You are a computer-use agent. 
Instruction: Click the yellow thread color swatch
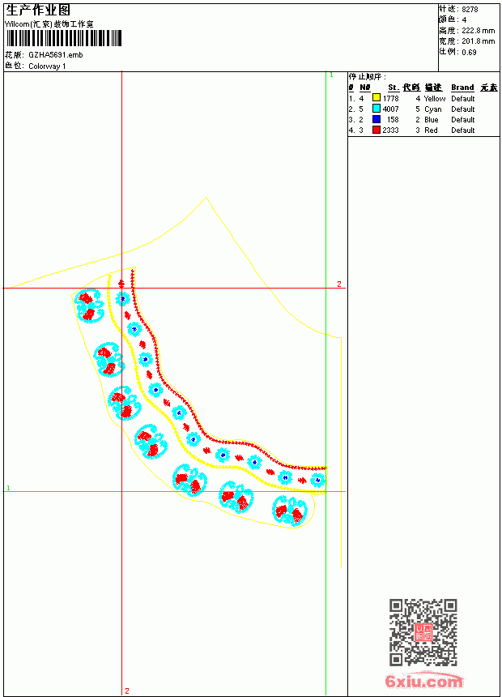376,98
